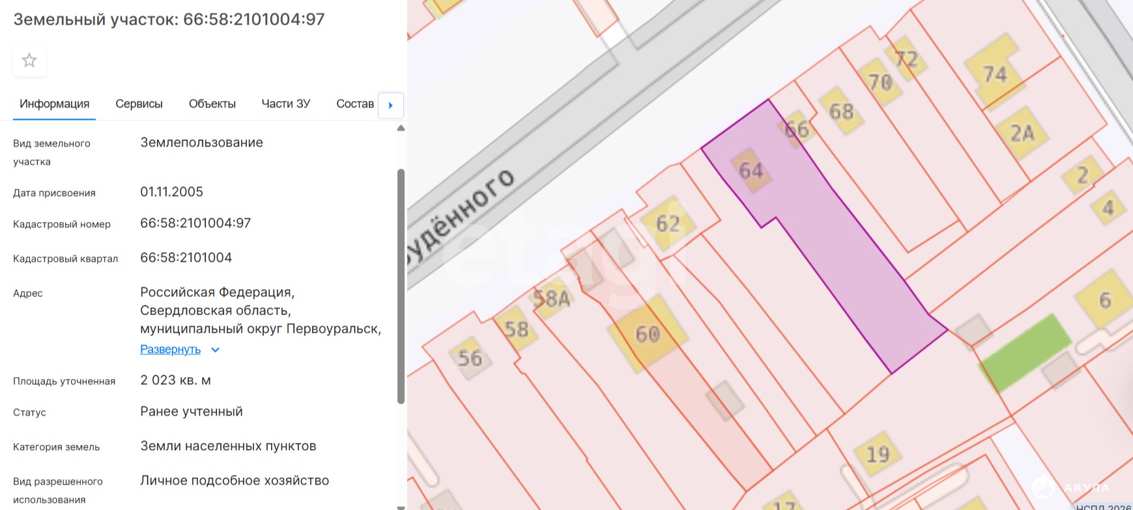Expand address via chevron beside Развернуть
The image size is (1133, 510).
216,350
